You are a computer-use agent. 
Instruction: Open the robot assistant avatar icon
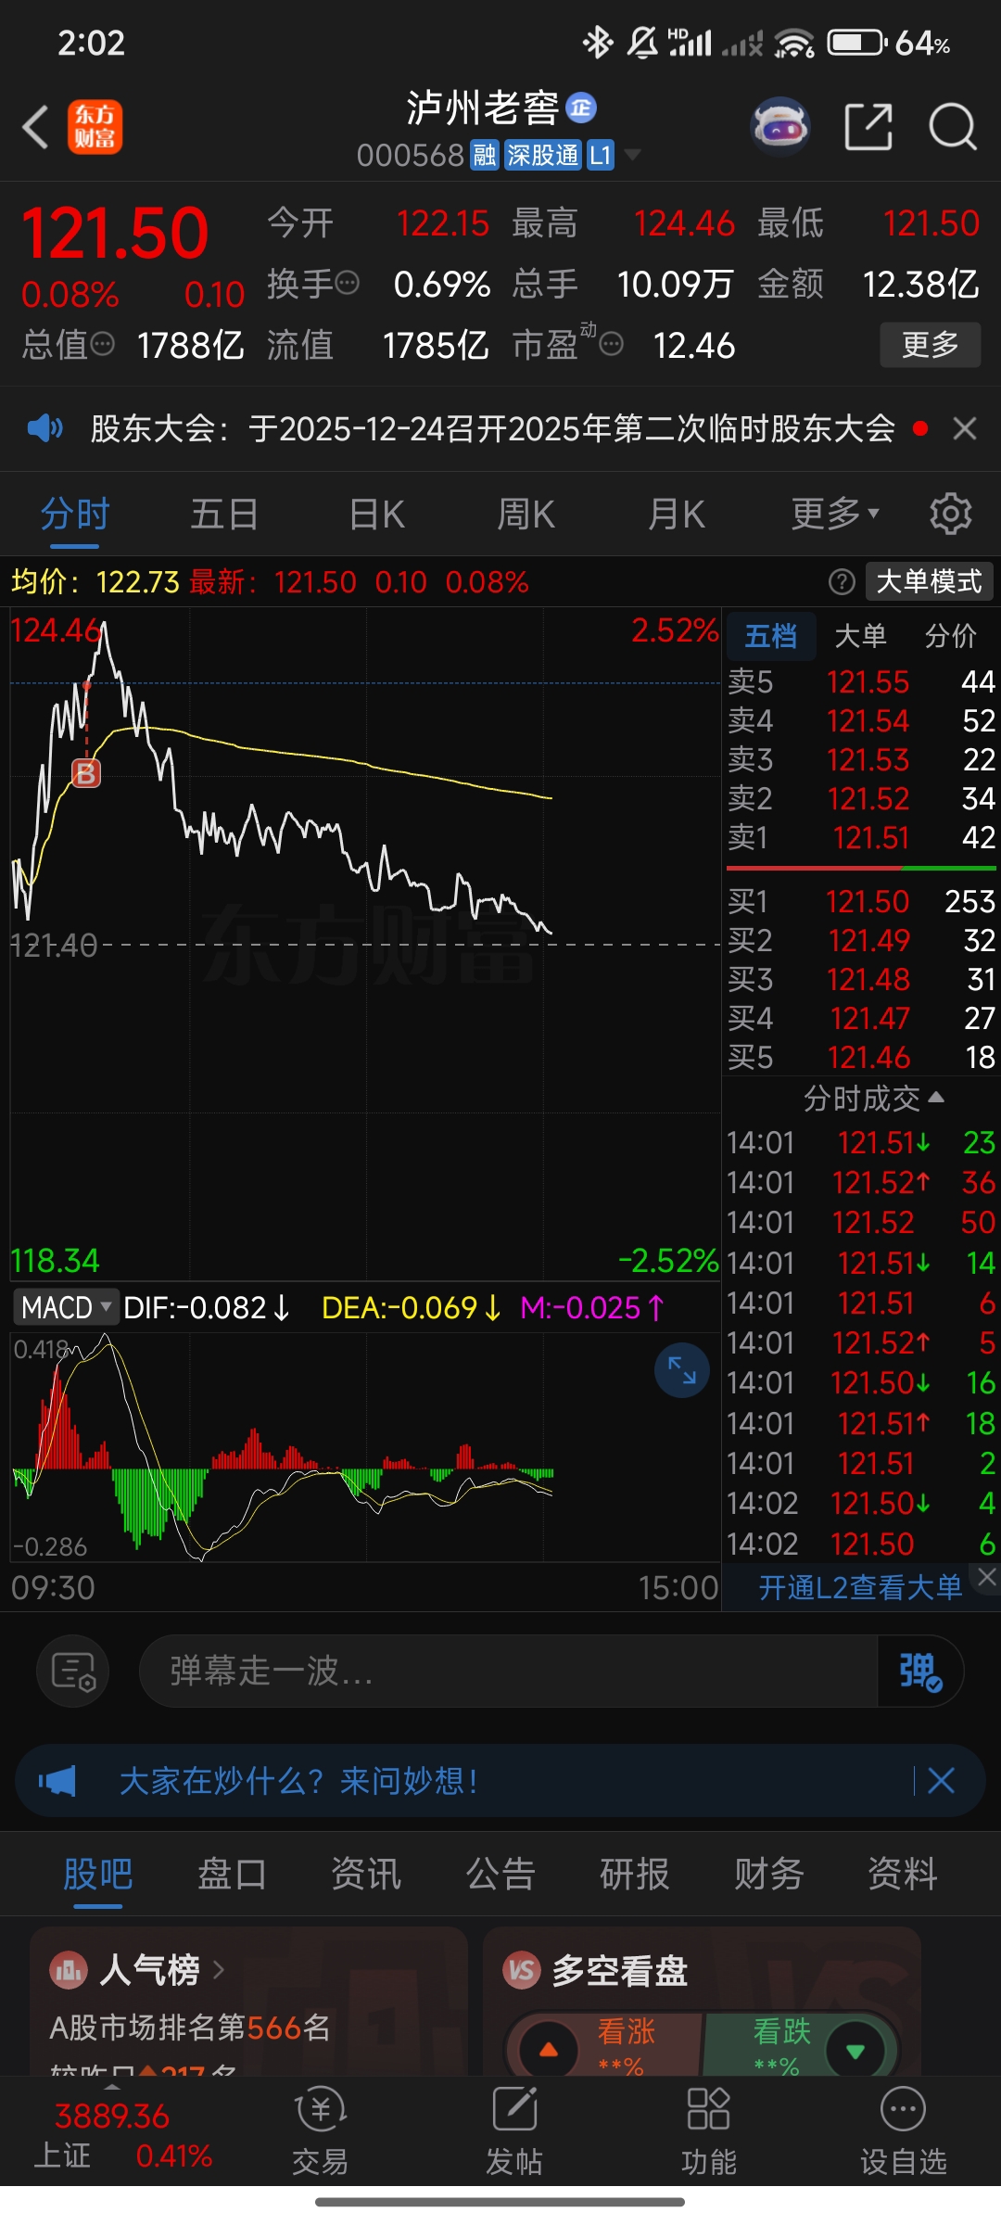(780, 127)
